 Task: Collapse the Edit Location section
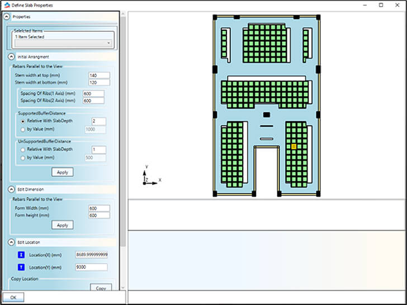point(11,242)
